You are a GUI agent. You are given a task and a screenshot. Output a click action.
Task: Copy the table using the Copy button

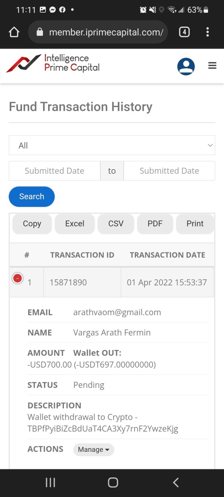[32, 224]
